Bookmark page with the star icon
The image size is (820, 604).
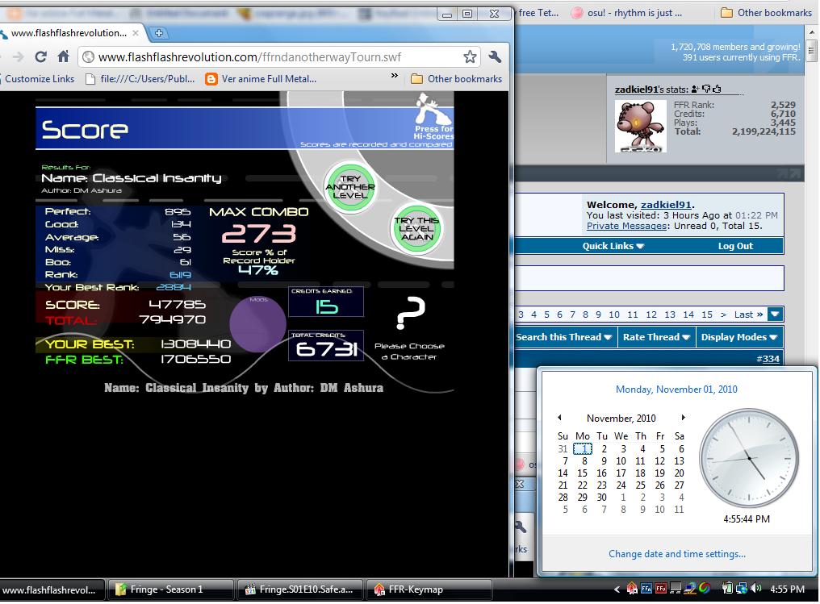click(x=470, y=56)
